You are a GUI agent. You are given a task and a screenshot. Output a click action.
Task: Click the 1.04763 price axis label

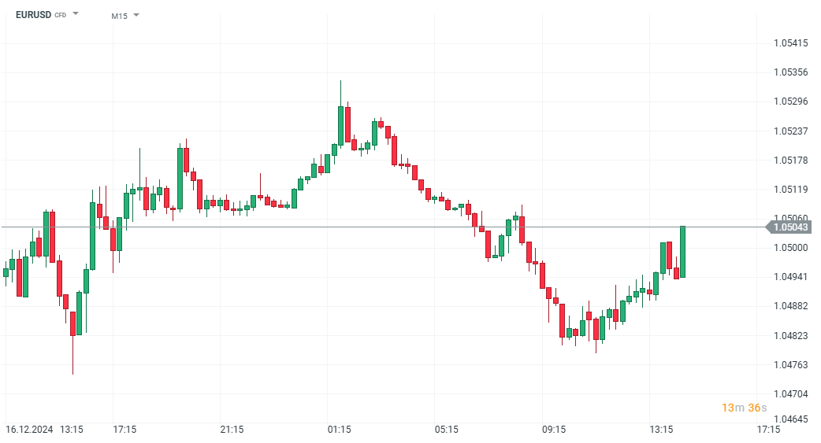point(791,365)
